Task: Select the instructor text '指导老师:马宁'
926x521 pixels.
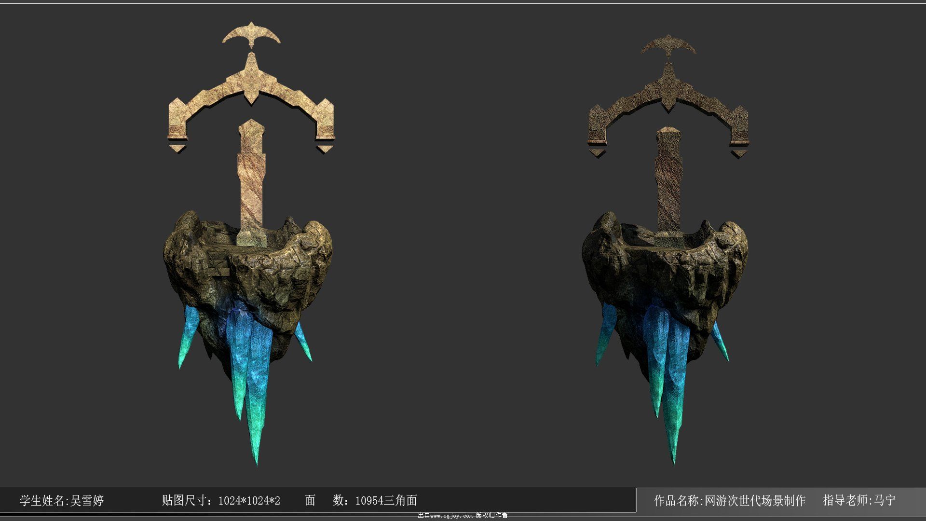Action: 859,500
